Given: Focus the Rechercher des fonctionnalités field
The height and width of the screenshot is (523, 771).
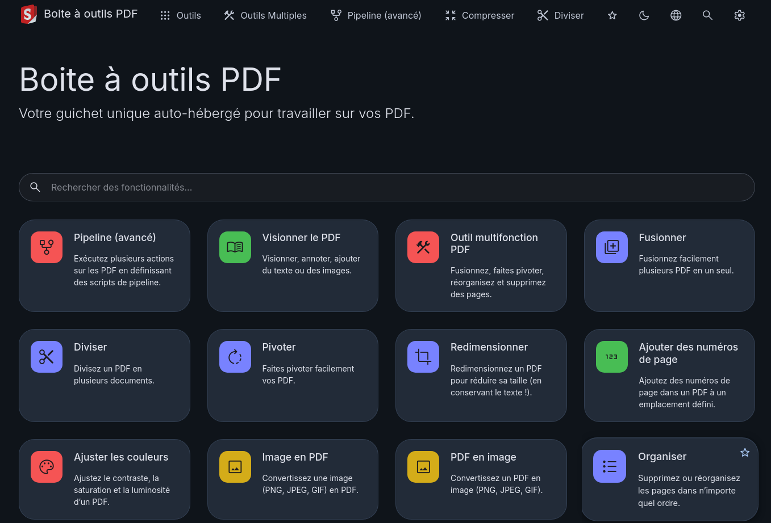Looking at the screenshot, I should point(387,187).
